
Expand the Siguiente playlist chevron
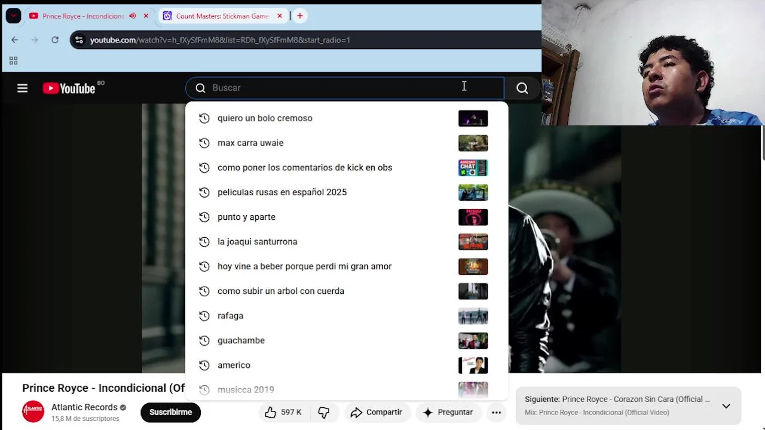(x=726, y=406)
